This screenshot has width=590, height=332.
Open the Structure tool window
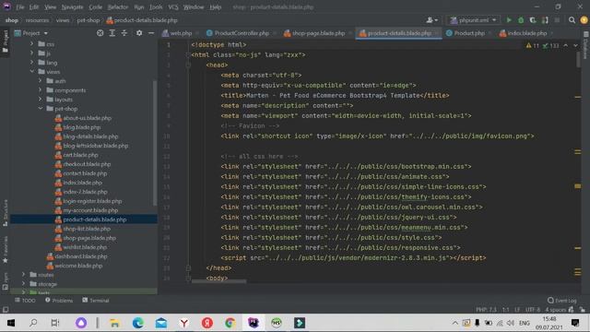pos(5,213)
